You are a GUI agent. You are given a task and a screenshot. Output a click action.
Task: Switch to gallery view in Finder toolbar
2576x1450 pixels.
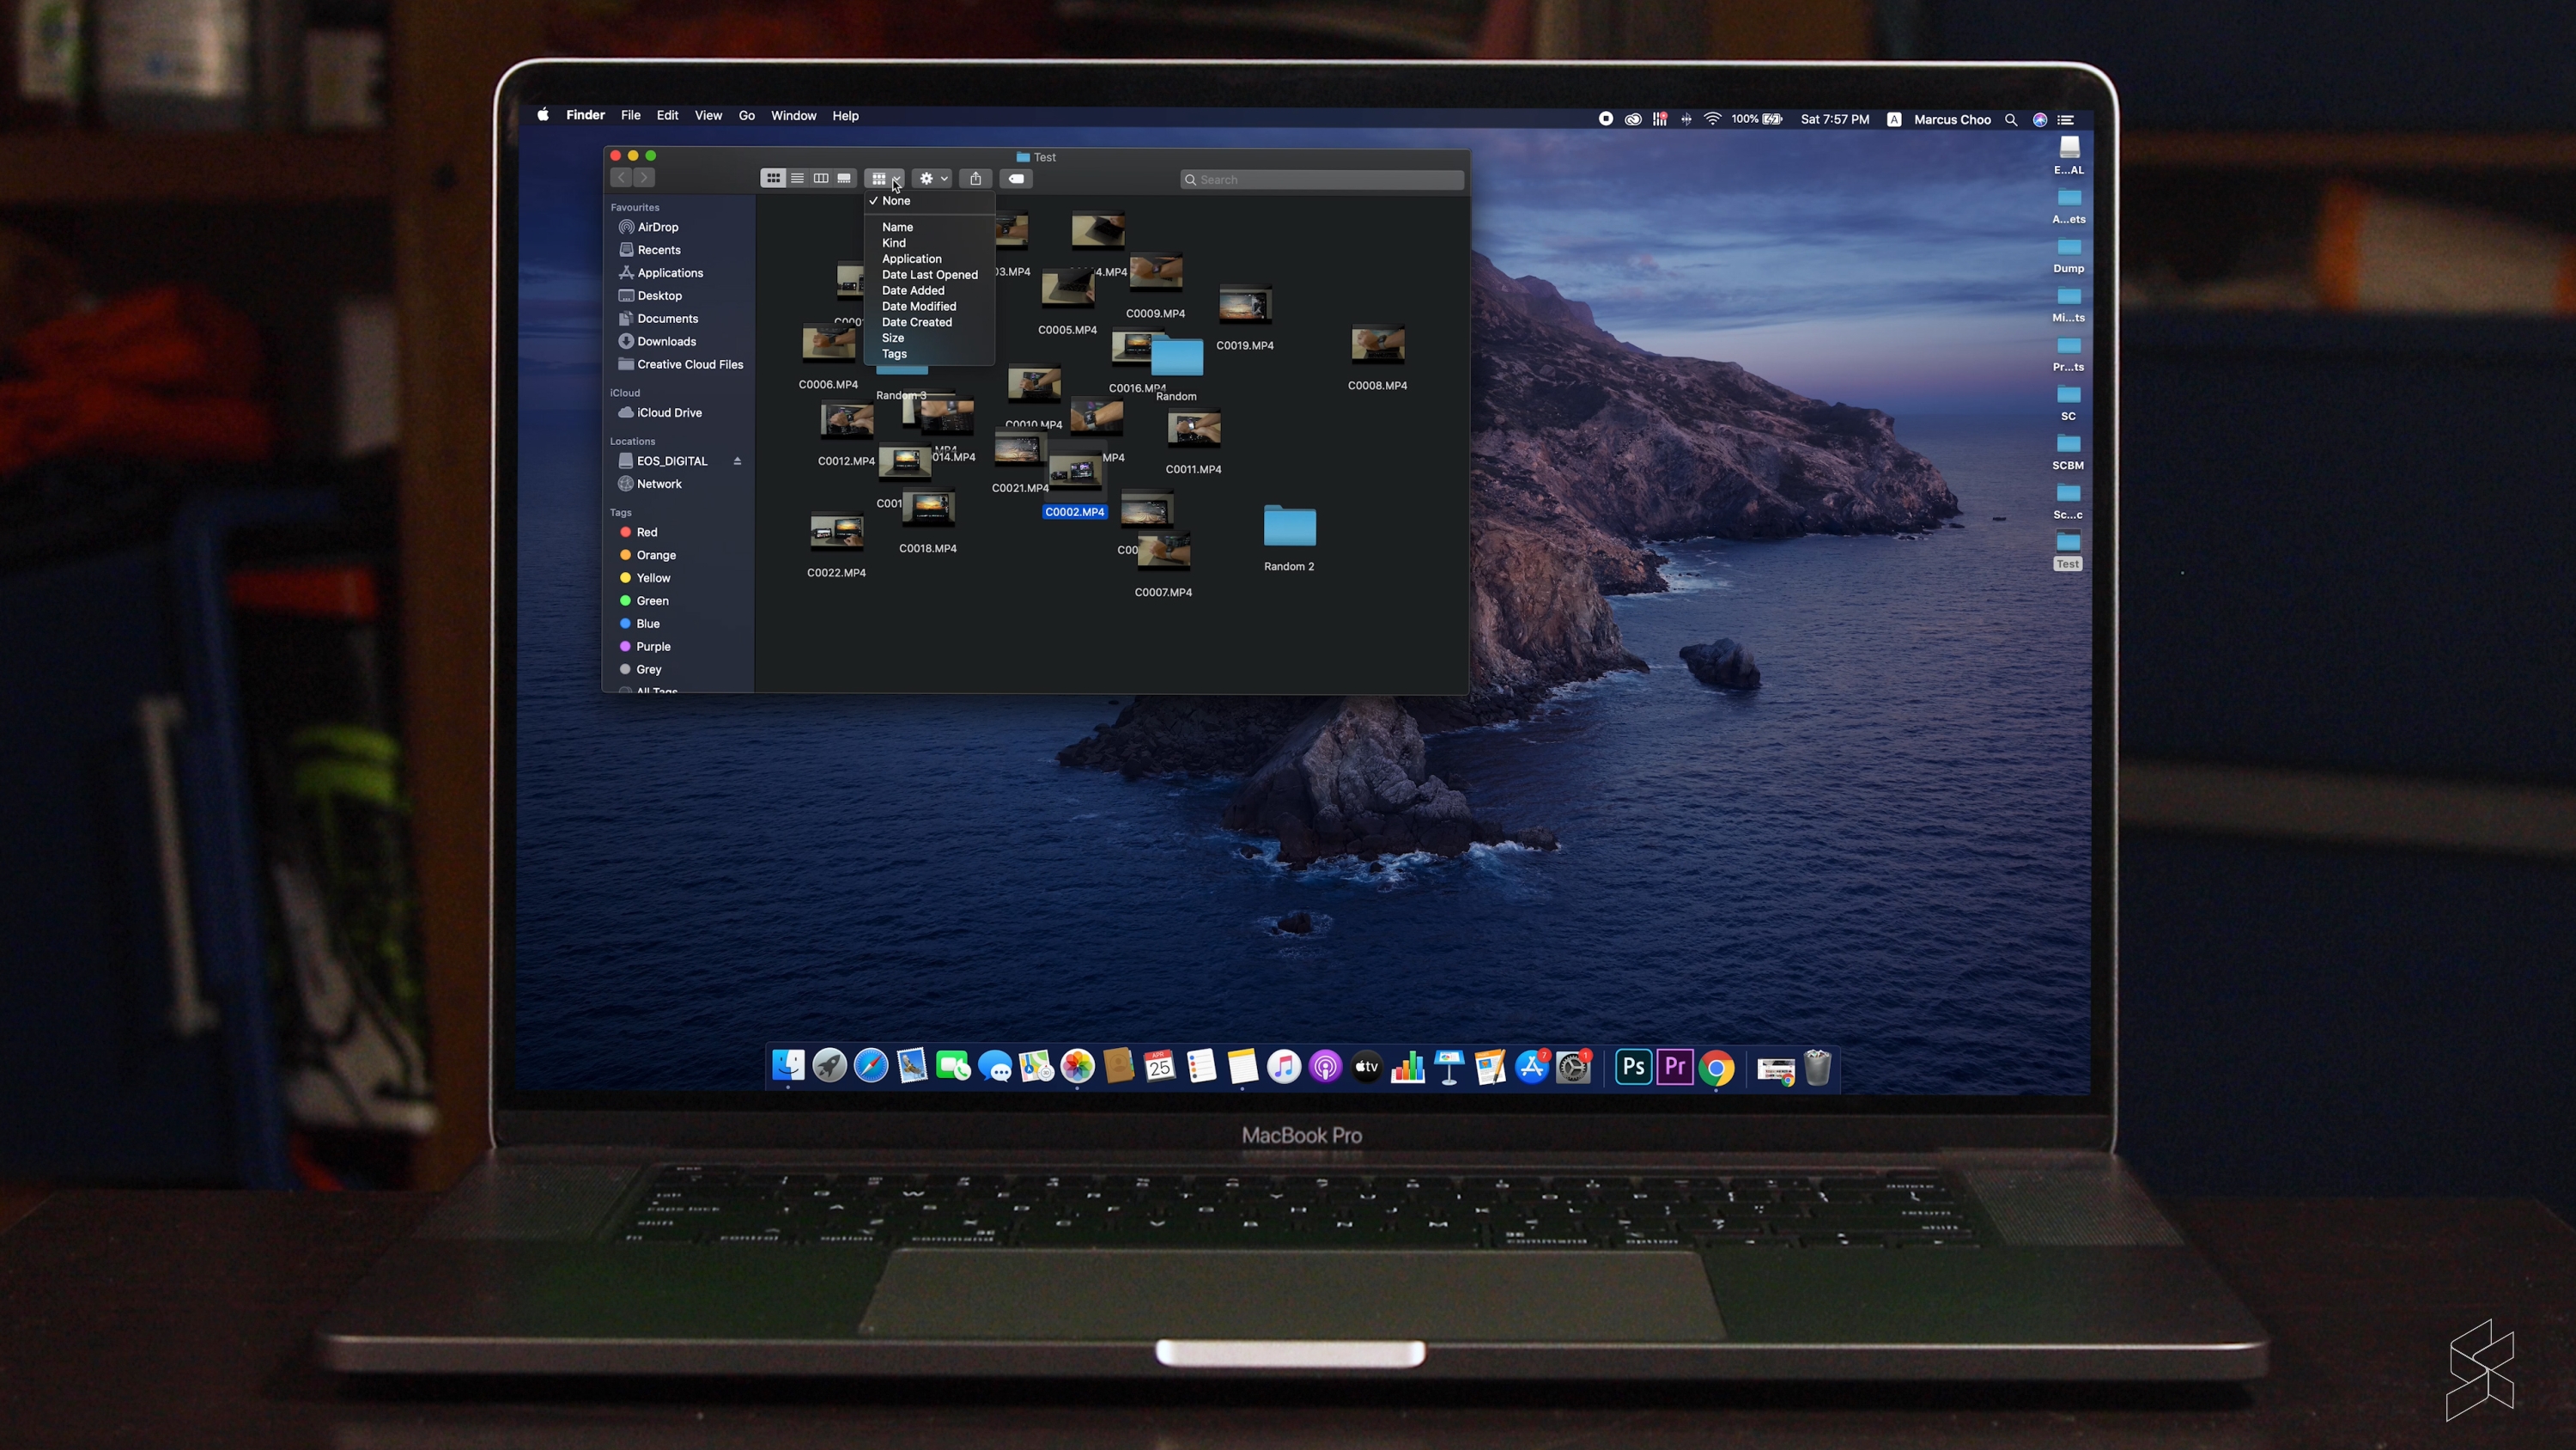(845, 178)
